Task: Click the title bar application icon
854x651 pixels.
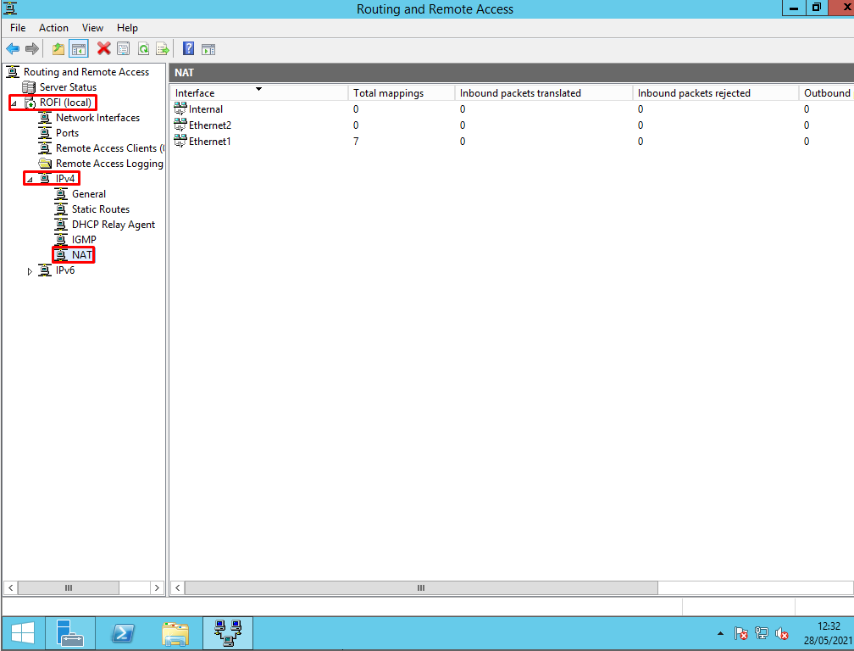Action: (x=10, y=8)
